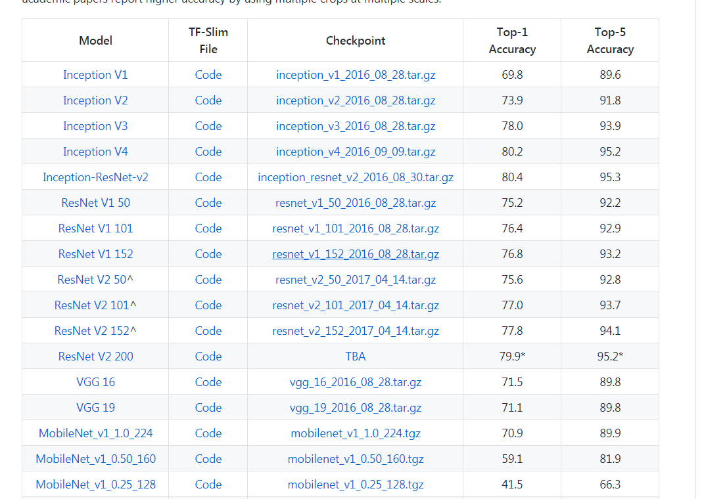Open the ResNet V1 50 model link
The width and height of the screenshot is (727, 499).
click(x=95, y=202)
